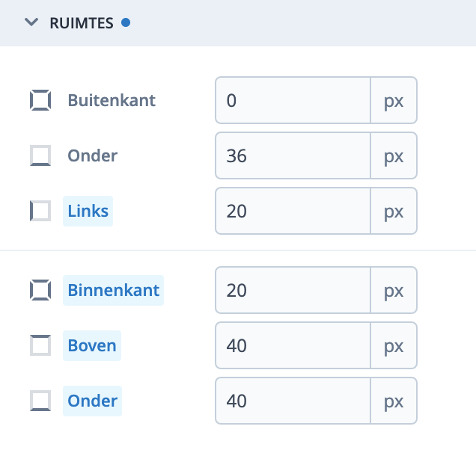
Task: Click the icon beside the blue Onder label
Action: 40,401
